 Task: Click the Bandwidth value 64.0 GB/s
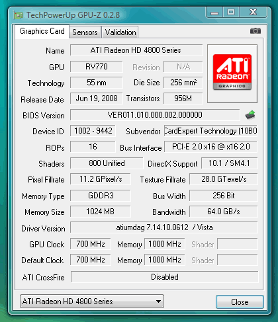224,212
